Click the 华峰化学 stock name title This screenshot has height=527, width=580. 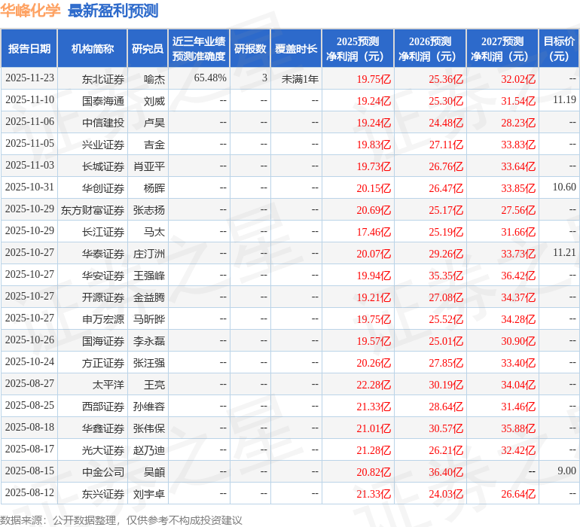(x=31, y=11)
